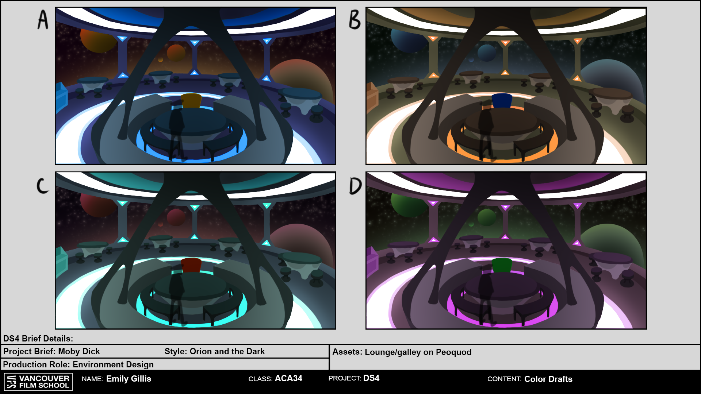
Task: Click the Project Brief: Moby Dick text
Action: coord(51,351)
